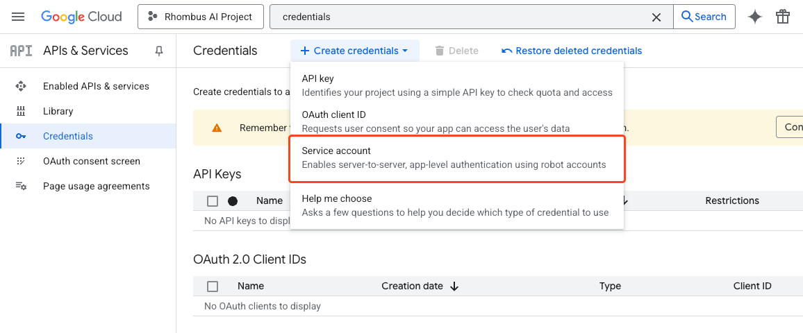Clear the search box with X icon
Screen dimensions: 803x333
pos(656,17)
